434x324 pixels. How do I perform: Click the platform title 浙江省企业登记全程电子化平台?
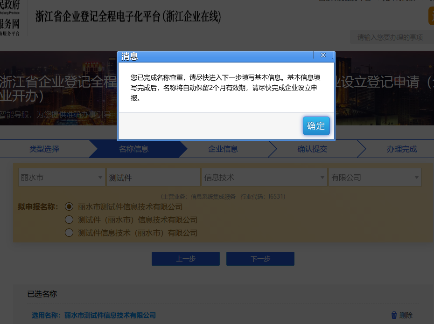(x=128, y=16)
